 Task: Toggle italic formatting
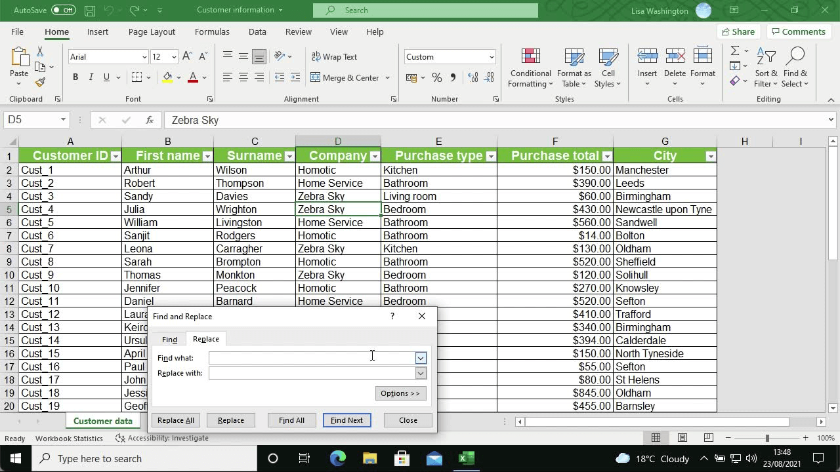91,77
